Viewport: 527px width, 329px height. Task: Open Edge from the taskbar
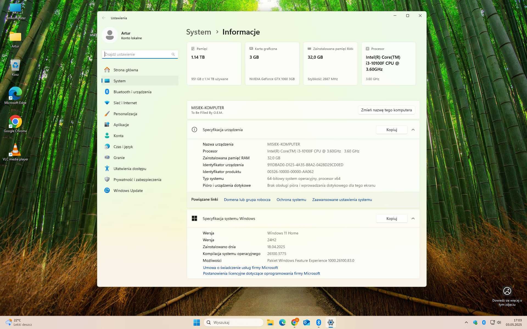click(x=282, y=322)
